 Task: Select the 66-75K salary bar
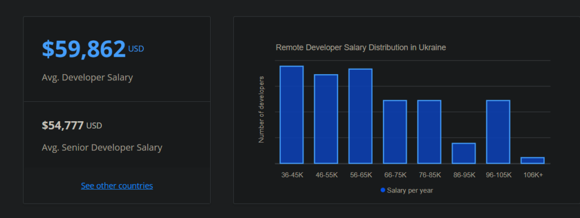click(395, 132)
